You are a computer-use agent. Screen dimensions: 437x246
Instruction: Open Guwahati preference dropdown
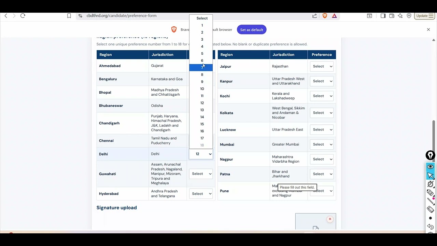pyautogui.click(x=201, y=174)
